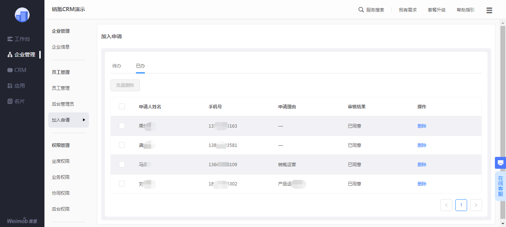Open 后台管理员 submenu item

63,104
